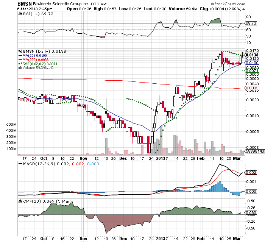Click the green 0.0071 SAR price tag
Image resolution: width=265 pixels, height=242 pixels.
click(x=252, y=71)
